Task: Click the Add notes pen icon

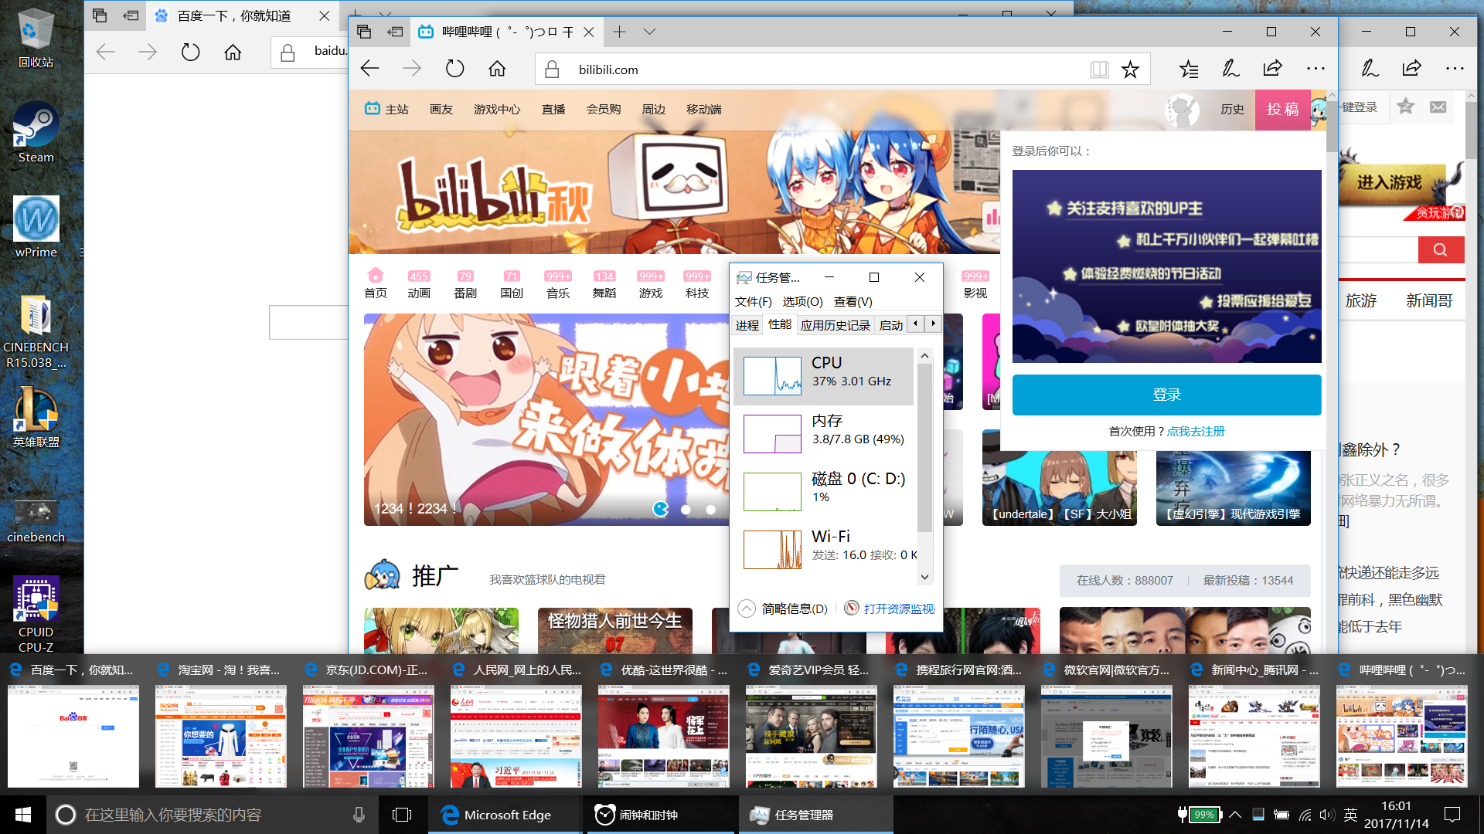Action: [1230, 69]
